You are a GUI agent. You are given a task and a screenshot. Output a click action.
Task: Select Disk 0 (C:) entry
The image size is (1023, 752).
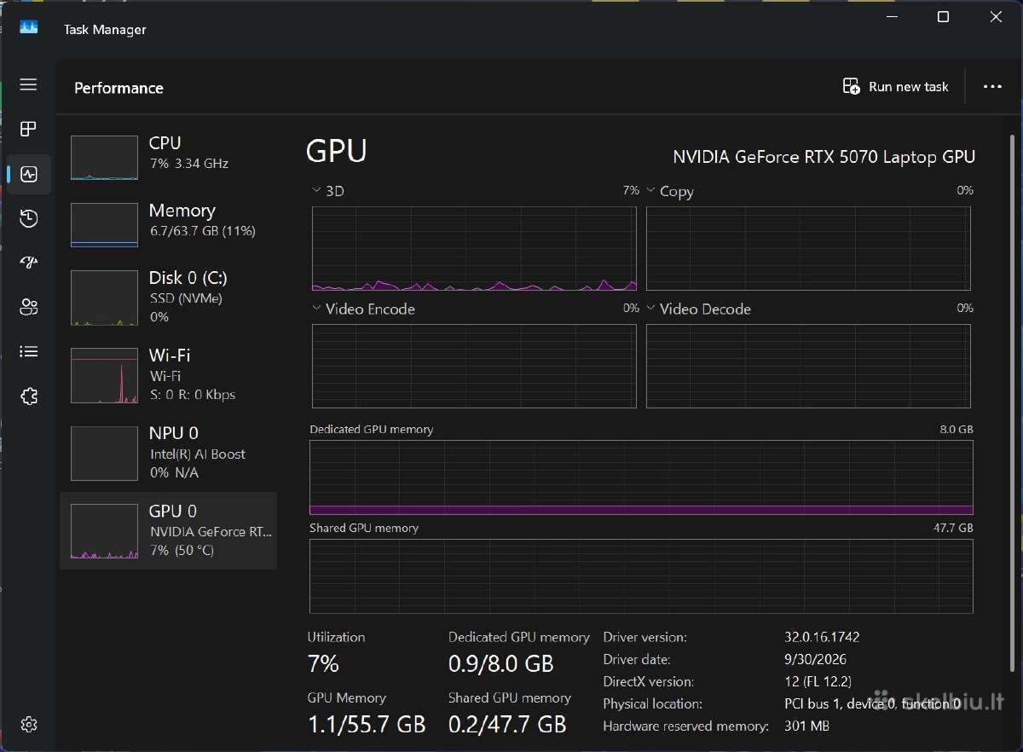click(x=168, y=297)
